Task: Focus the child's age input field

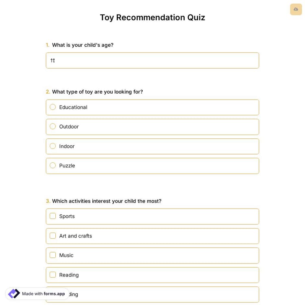Action: tap(157, 61)
